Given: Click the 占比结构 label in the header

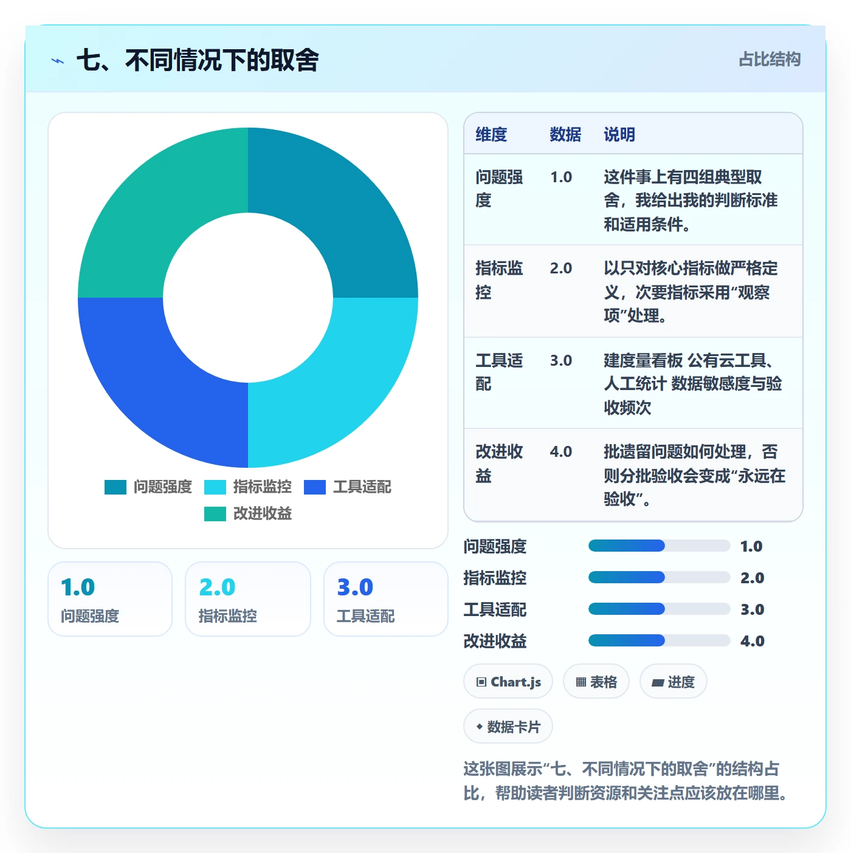Looking at the screenshot, I should (770, 60).
